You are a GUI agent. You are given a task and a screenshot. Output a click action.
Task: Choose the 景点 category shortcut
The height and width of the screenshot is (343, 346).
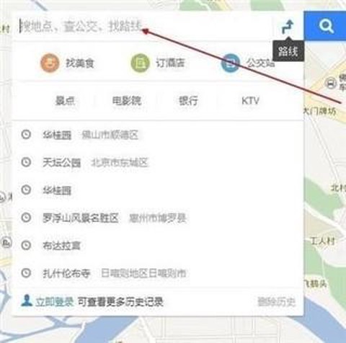click(x=65, y=101)
